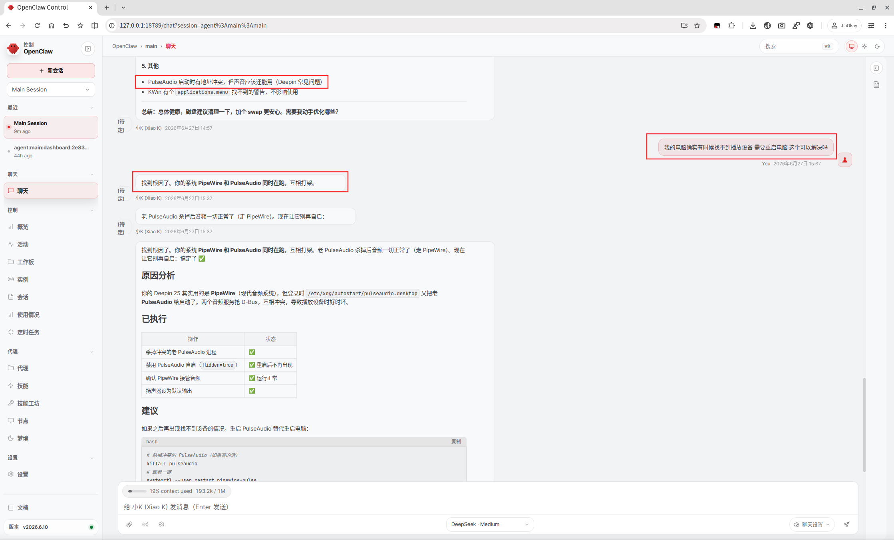Click the screenshot camera icon in toolbar

coord(781,26)
